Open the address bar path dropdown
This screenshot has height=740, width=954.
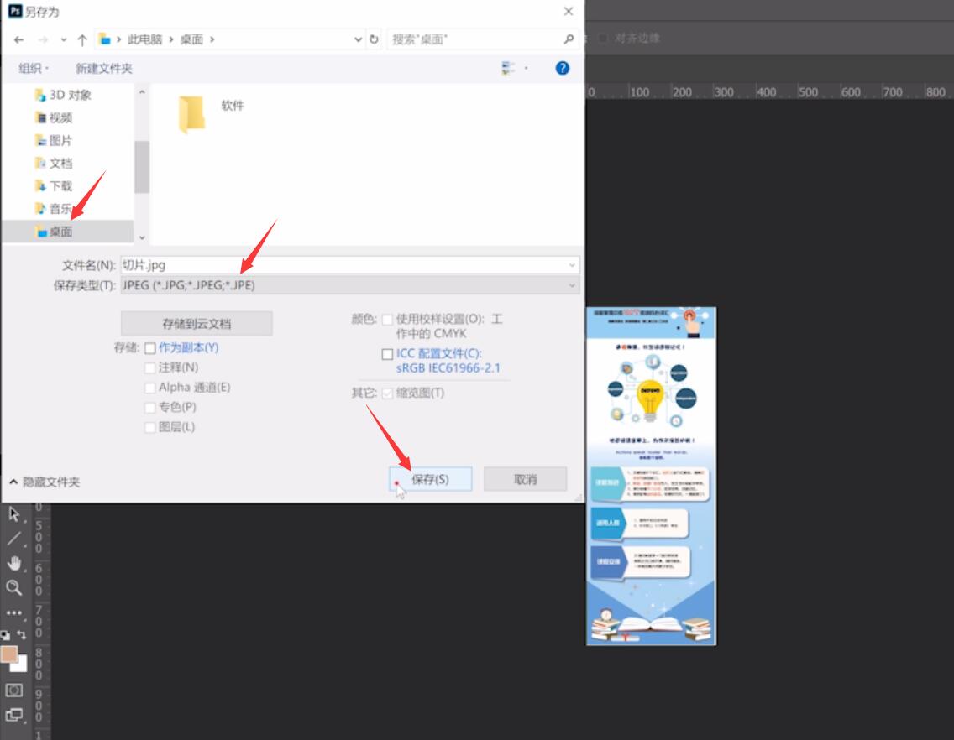358,39
